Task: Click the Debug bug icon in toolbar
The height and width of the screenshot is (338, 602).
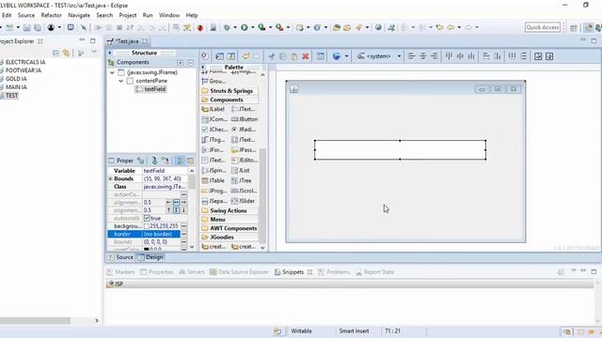Action: coord(227,27)
